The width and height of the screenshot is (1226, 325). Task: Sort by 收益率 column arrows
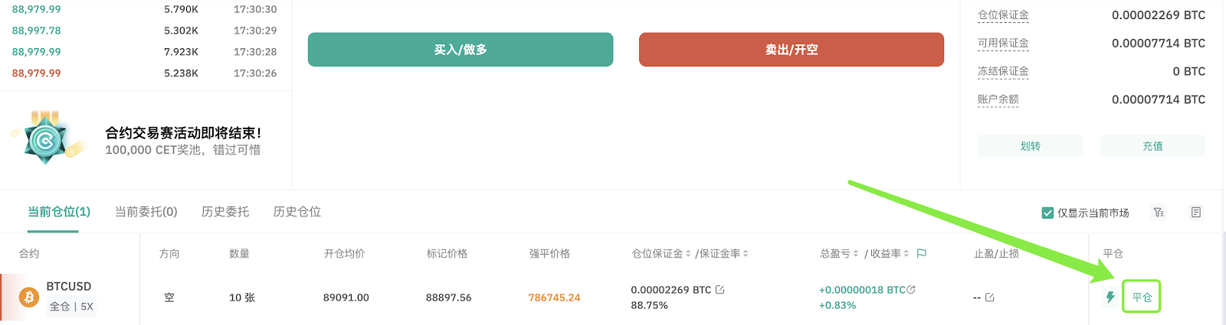pos(906,253)
